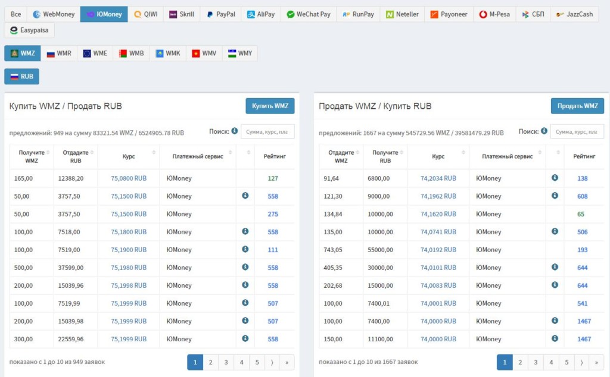Sort sell table by Получите RUB
This screenshot has height=377, width=610.
(x=385, y=156)
